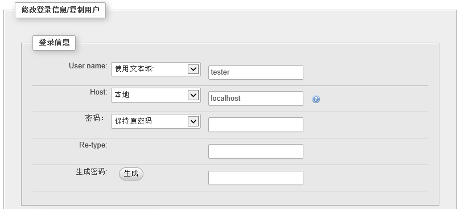Click the blue help icon beside localhost

coord(316,99)
